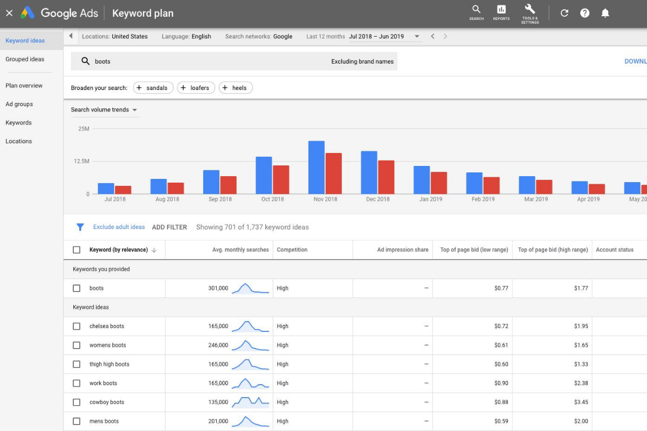Click the $3.45 high bid value
Screen dimensions: 647x431
point(581,402)
